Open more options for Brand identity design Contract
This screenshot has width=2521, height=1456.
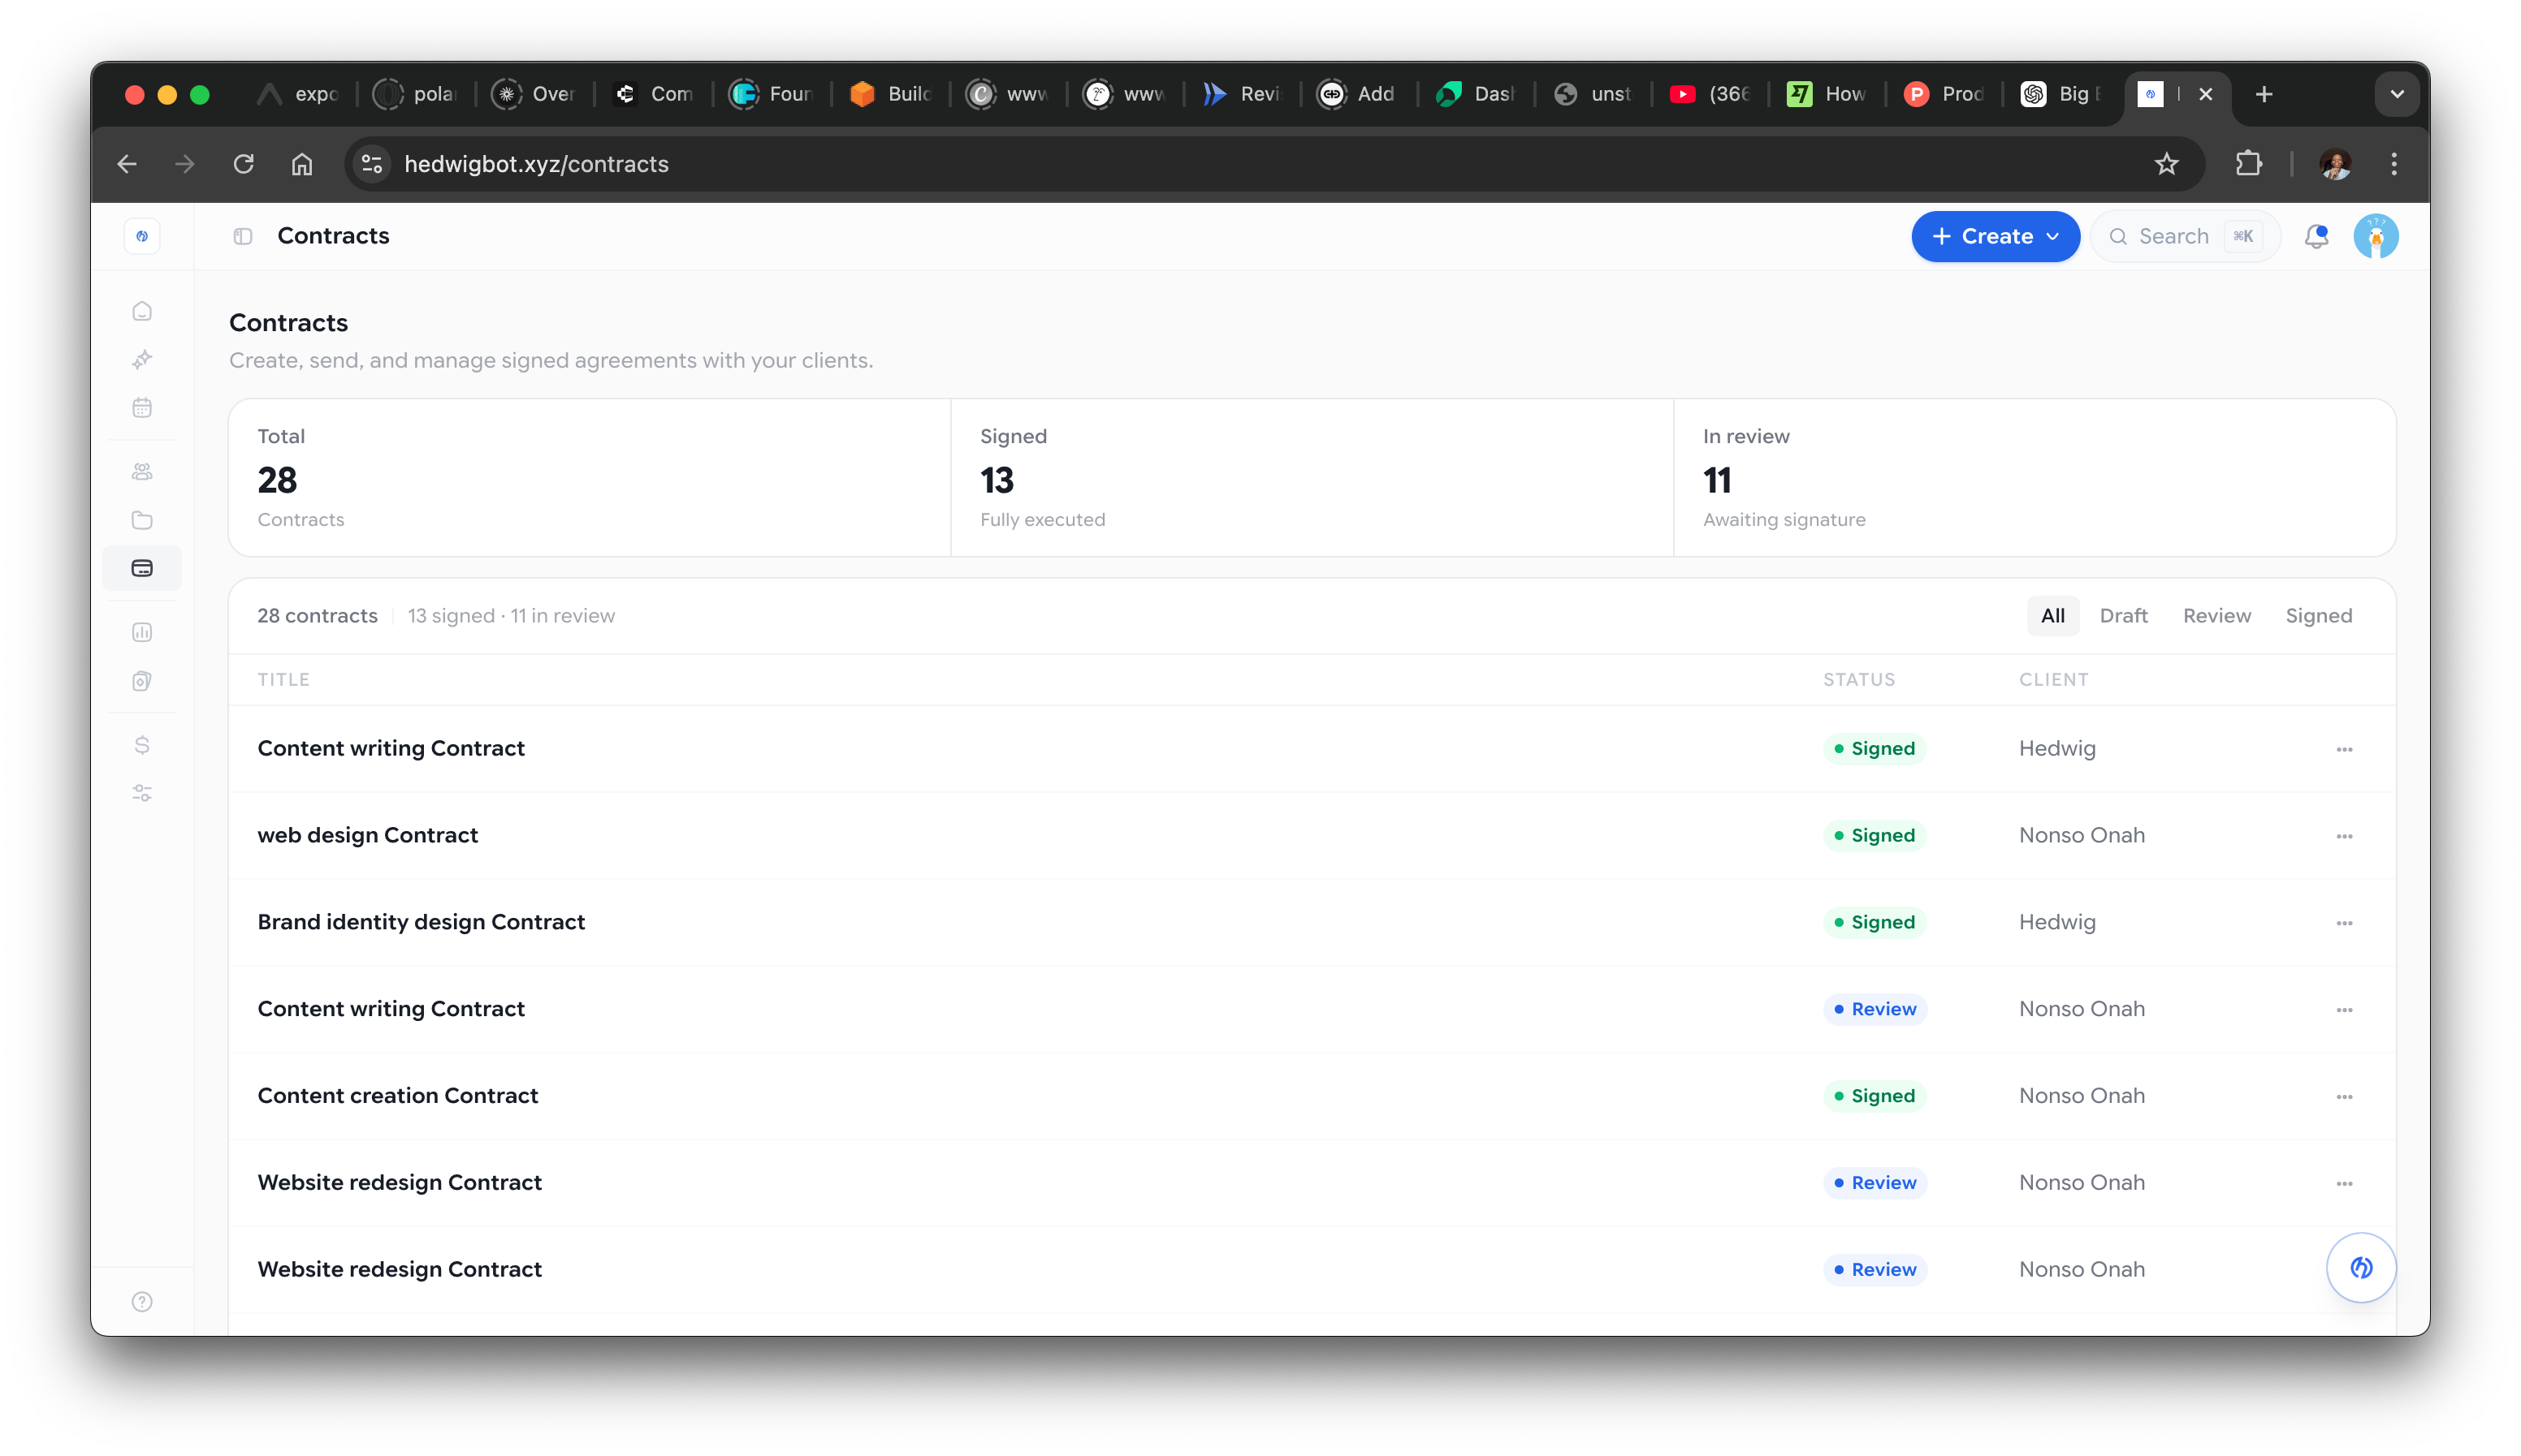pyautogui.click(x=2344, y=923)
